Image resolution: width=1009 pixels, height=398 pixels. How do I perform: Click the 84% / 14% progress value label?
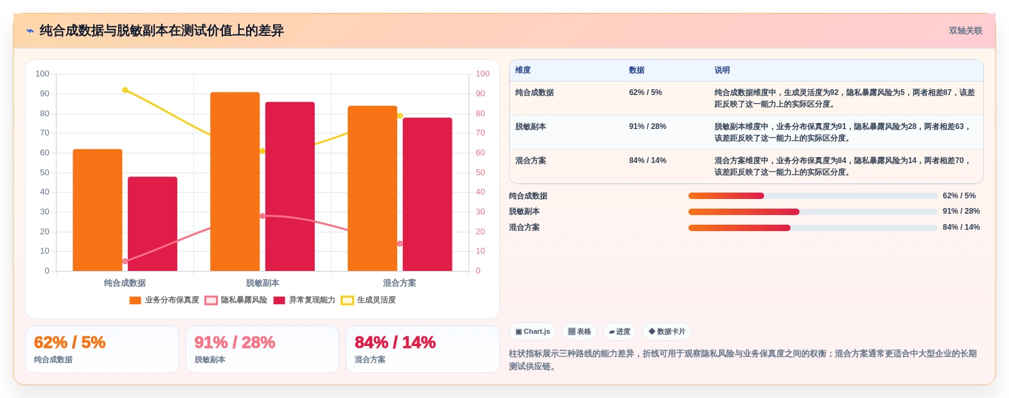click(961, 227)
